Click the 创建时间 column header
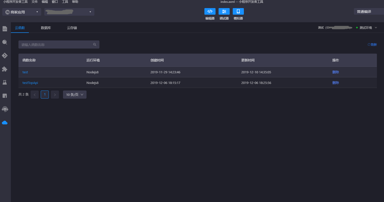Screen dimensions: 384x202 point(157,60)
